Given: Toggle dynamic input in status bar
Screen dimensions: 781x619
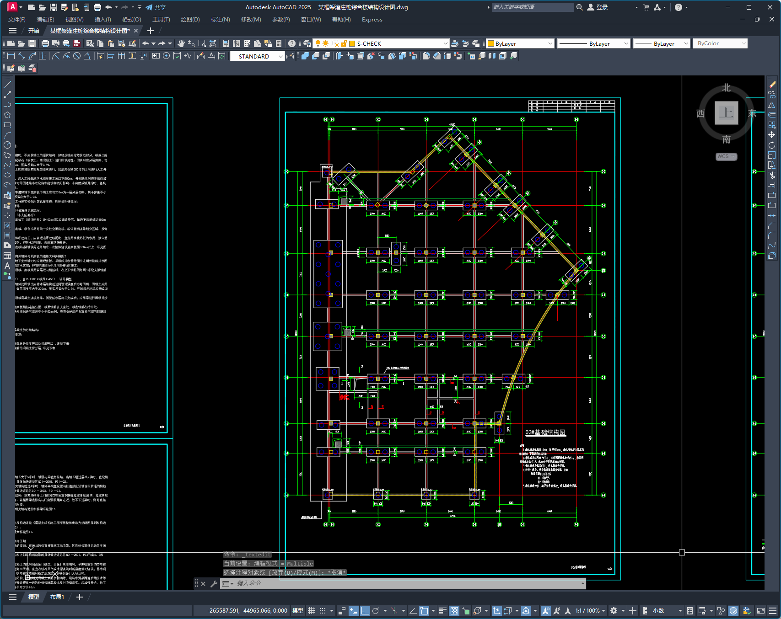Looking at the screenshot, I should click(x=353, y=611).
